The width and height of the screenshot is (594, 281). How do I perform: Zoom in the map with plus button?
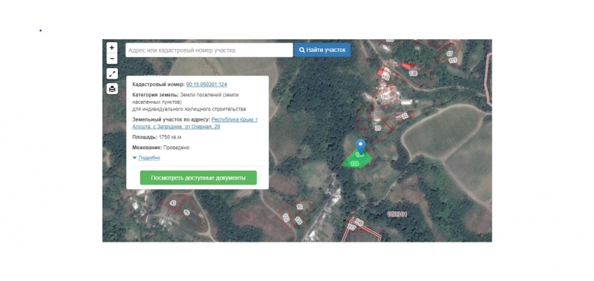[112, 48]
